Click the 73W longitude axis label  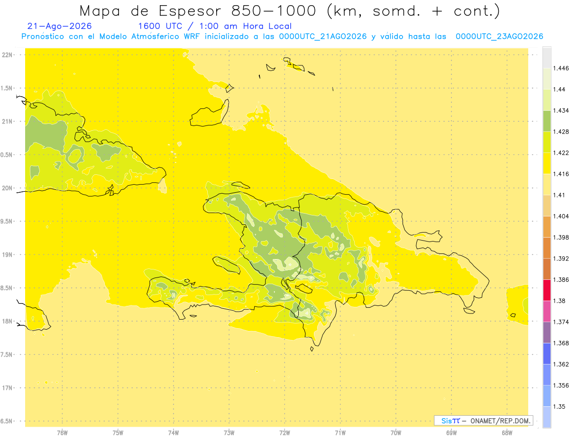point(229,432)
